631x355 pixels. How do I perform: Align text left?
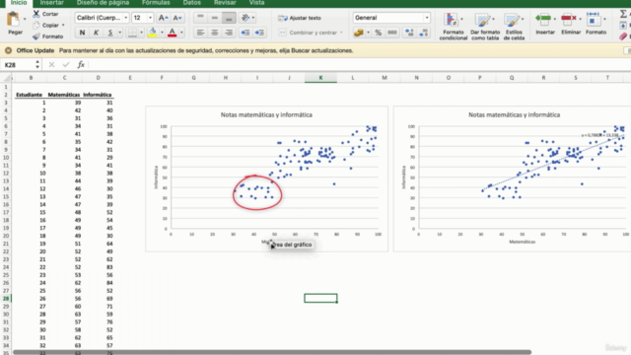click(200, 33)
